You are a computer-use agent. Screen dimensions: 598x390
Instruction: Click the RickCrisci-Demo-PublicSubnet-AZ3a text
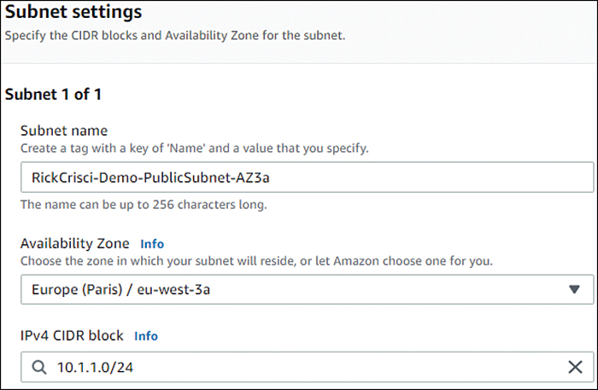click(150, 178)
